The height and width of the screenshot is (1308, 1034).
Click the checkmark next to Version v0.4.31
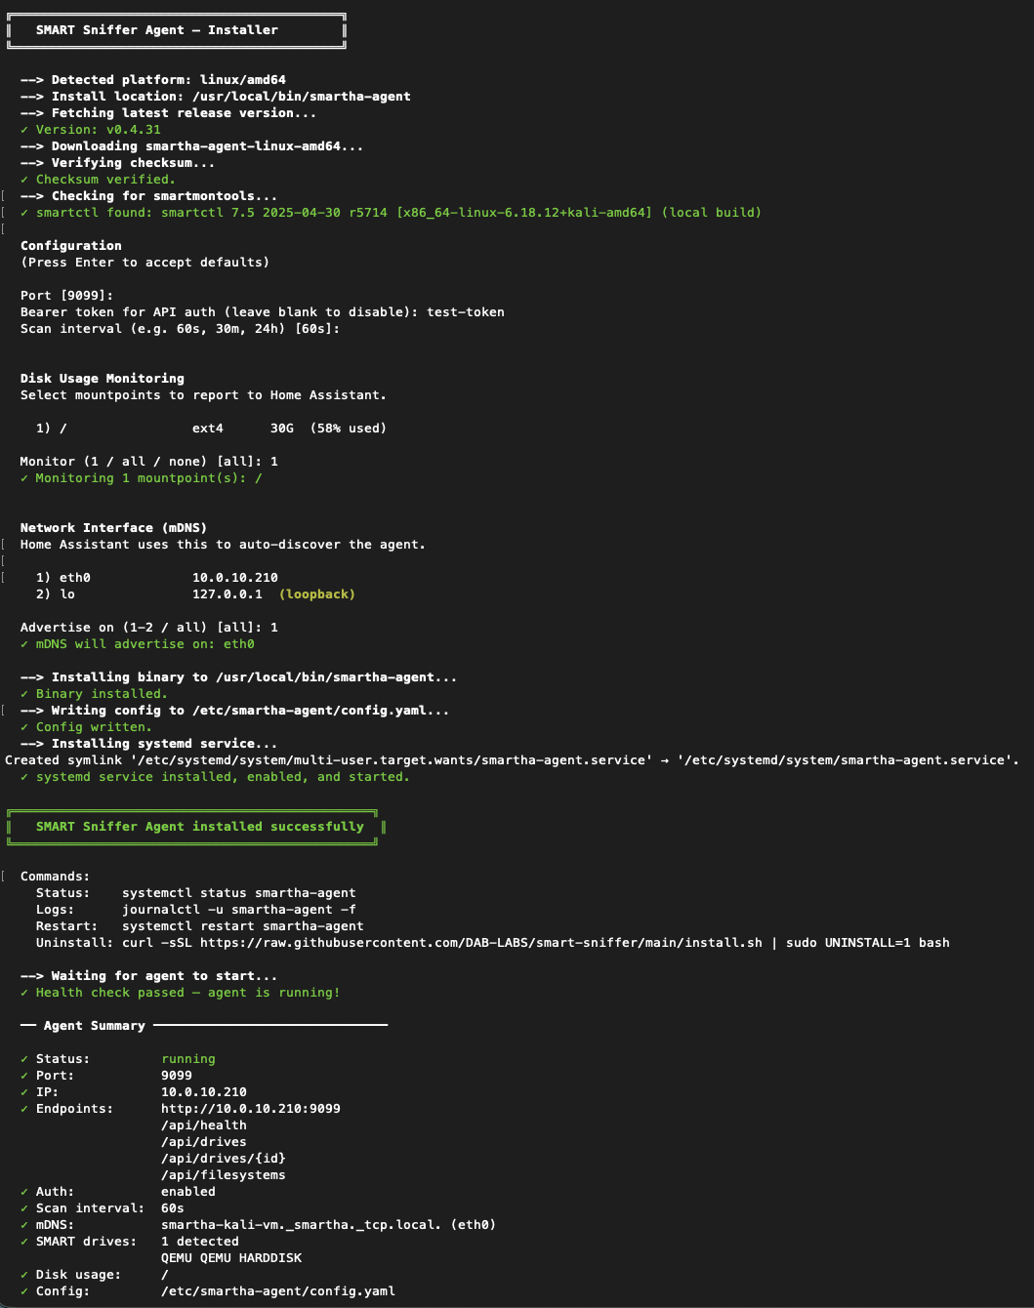point(24,130)
